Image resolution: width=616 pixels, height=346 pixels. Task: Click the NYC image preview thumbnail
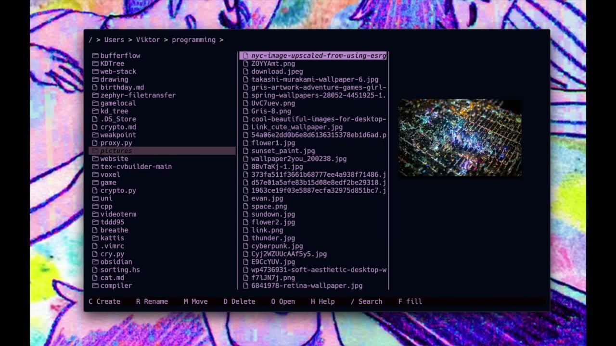point(460,137)
